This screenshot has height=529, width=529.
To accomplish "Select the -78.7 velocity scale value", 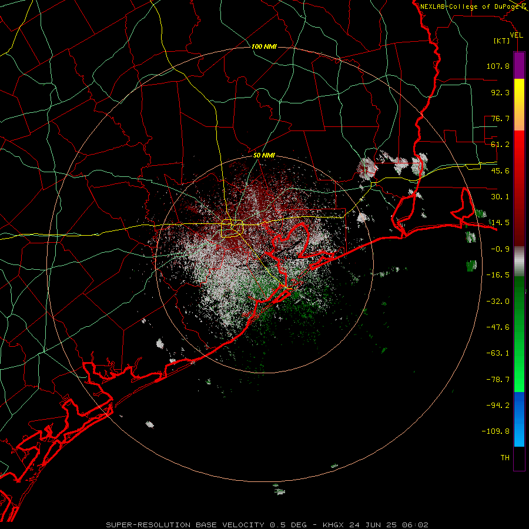I will (x=498, y=380).
